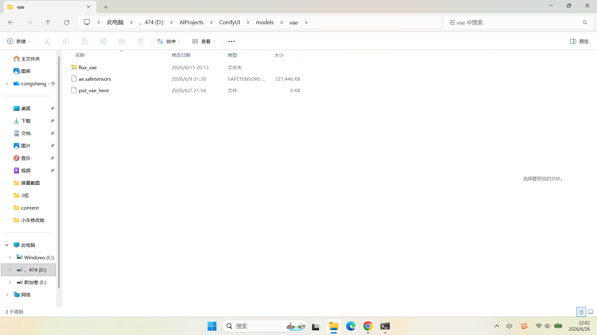Screen dimensions: 597x335
Task: Click the Rename icon in toolbar
Action: click(103, 41)
